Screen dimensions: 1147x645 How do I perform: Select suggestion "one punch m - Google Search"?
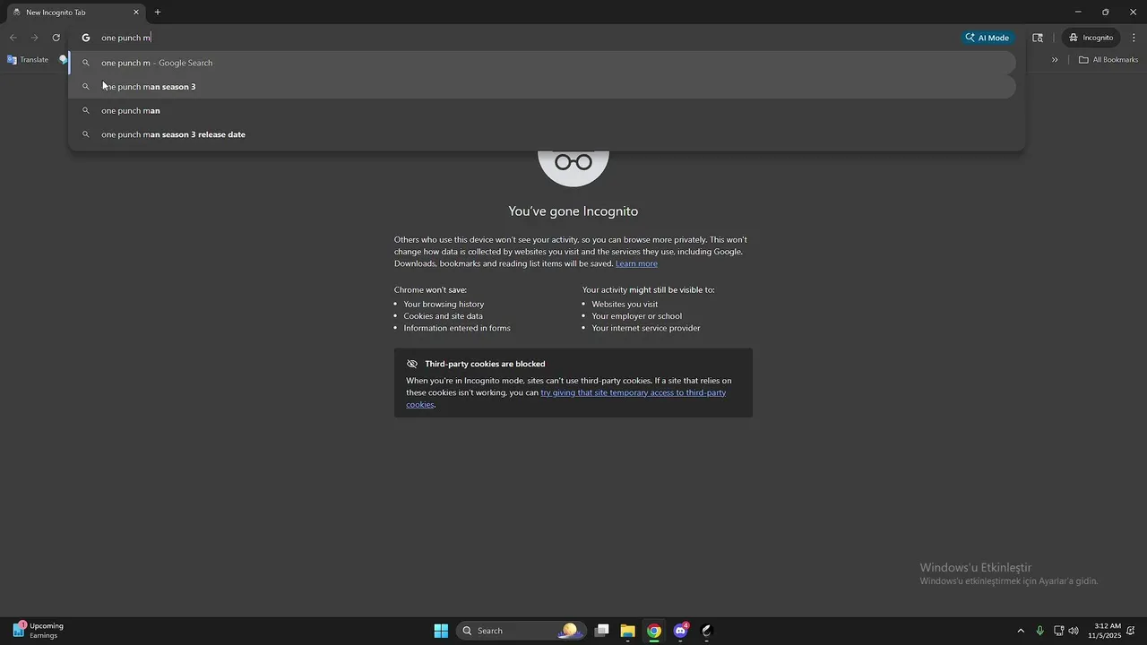click(x=542, y=63)
